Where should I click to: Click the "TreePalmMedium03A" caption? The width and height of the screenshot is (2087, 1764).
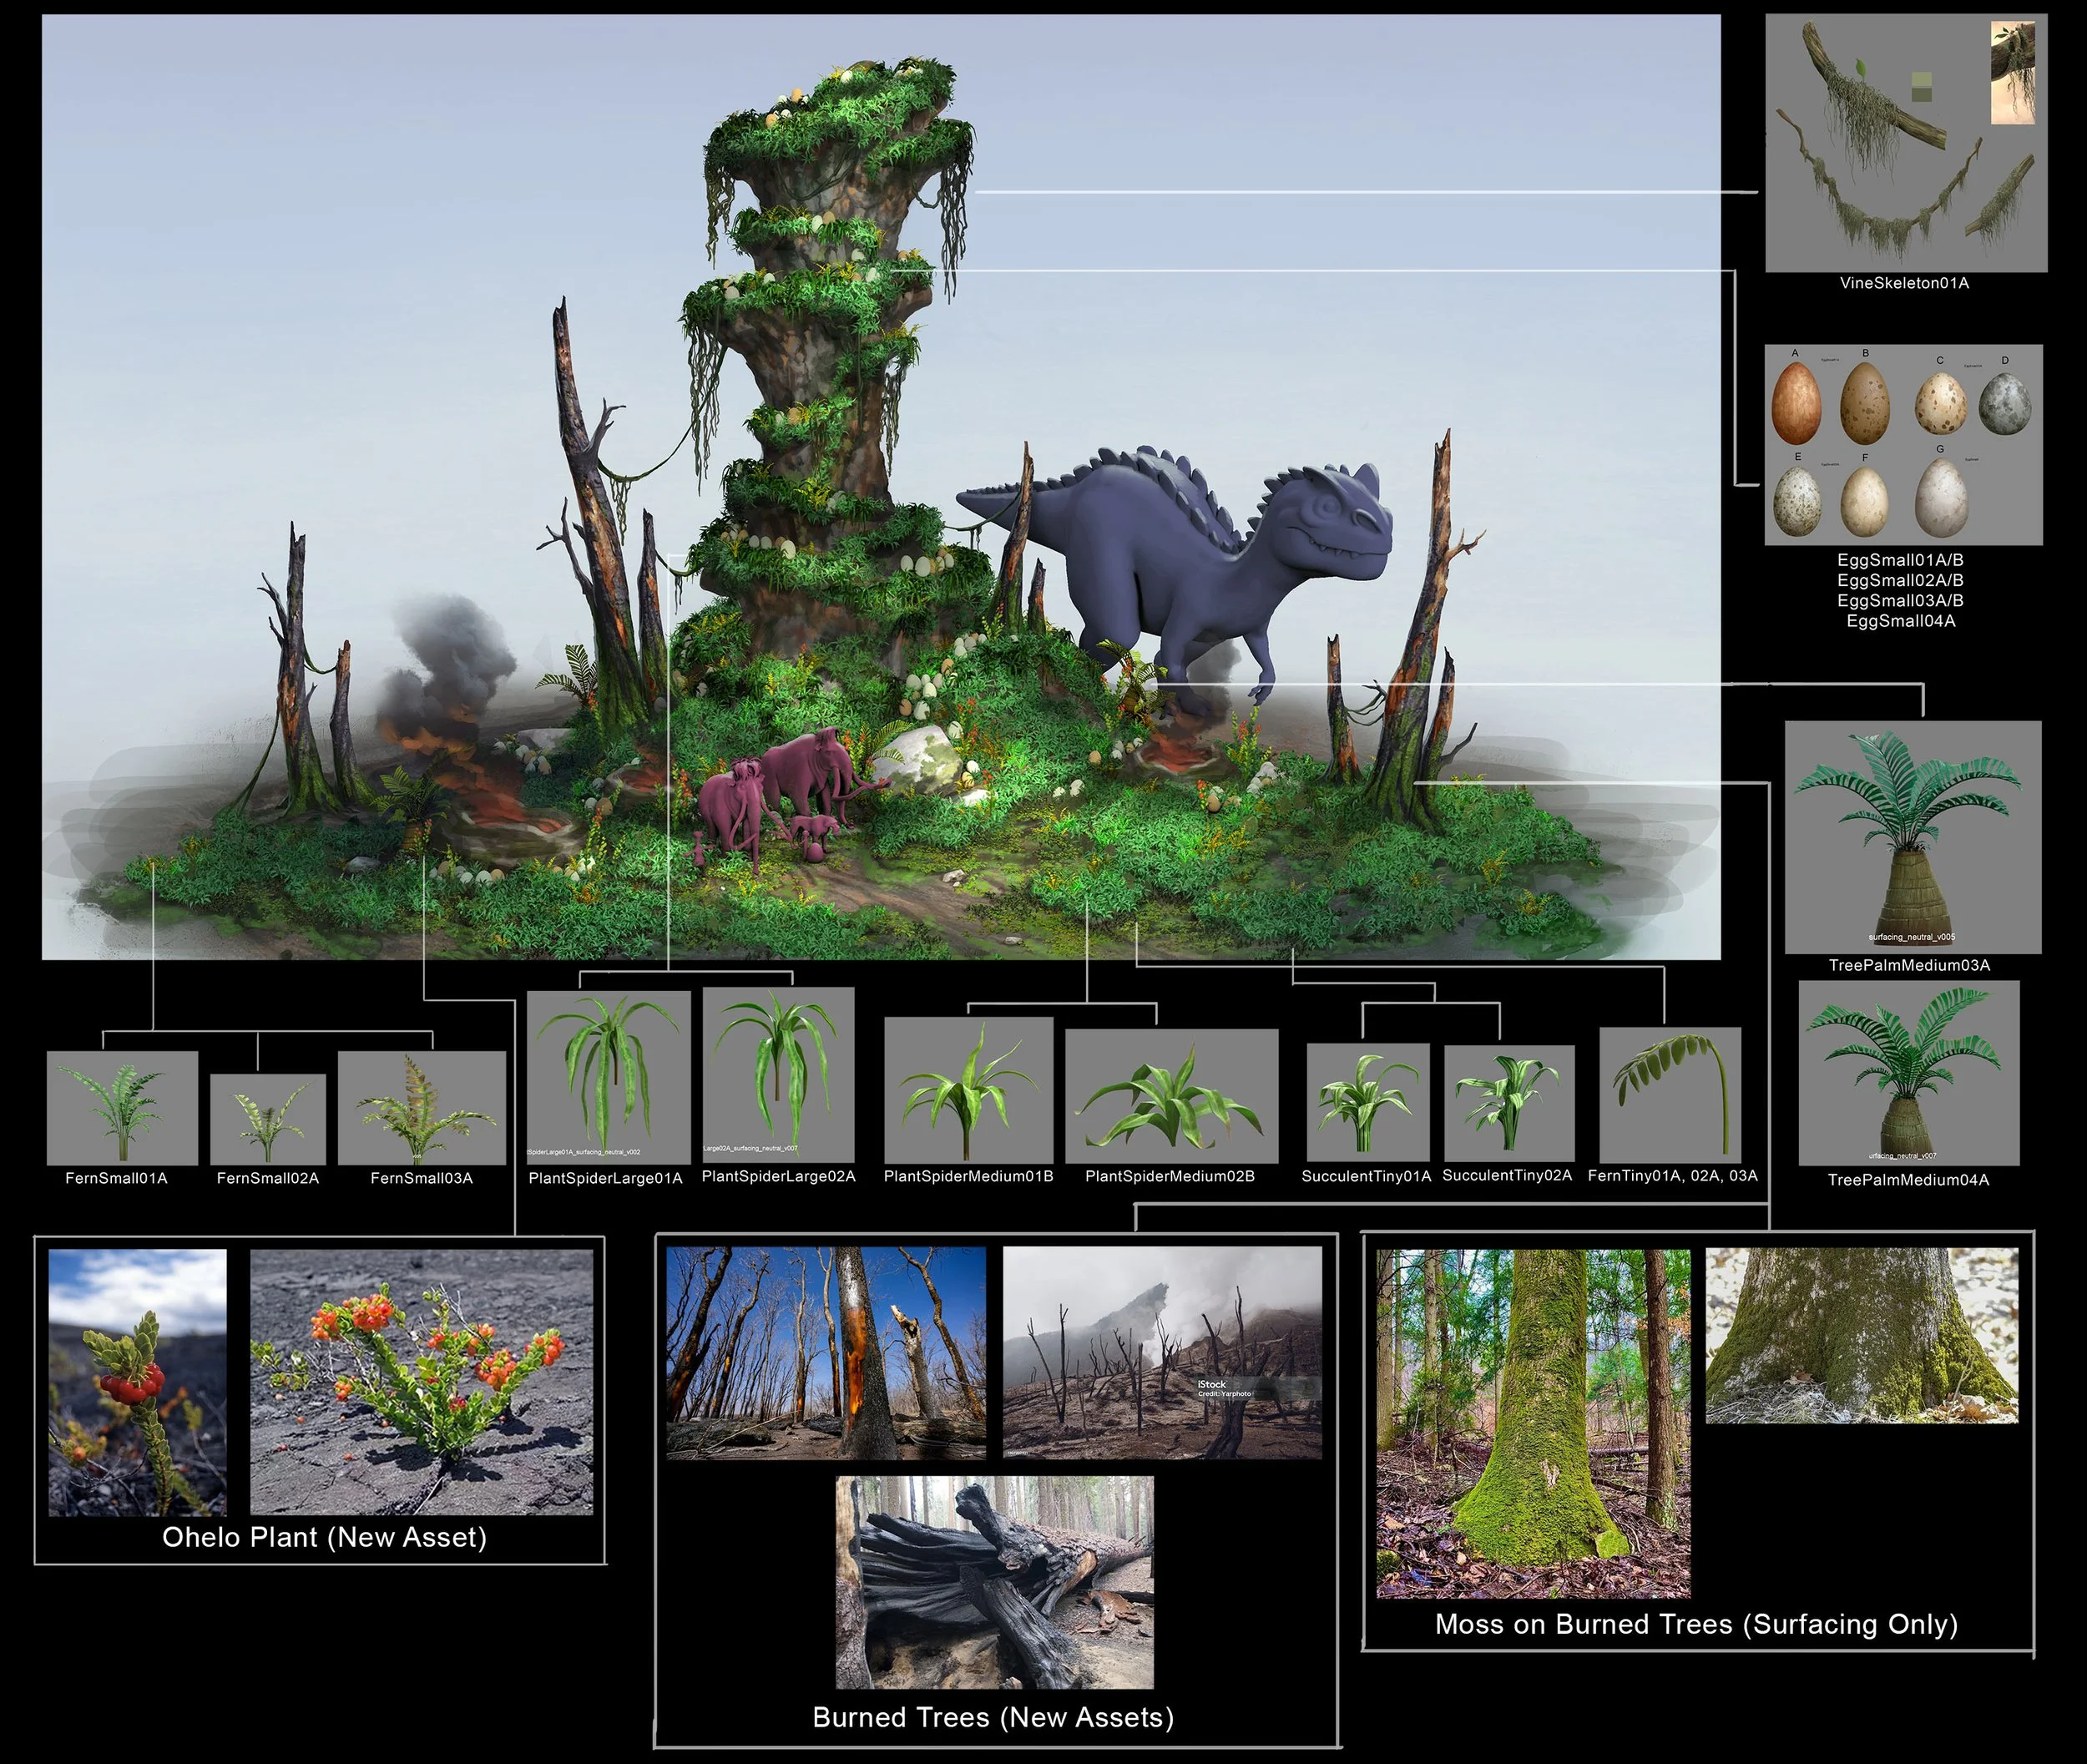pos(1909,965)
